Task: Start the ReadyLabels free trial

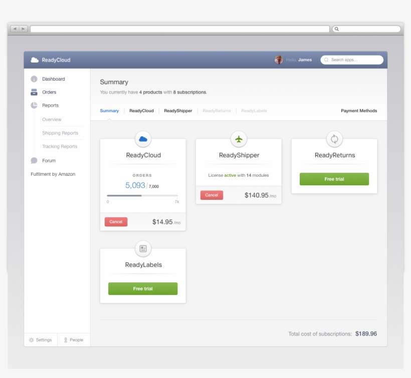Action: click(x=142, y=288)
